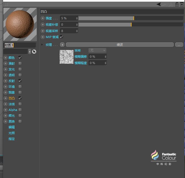Click the new window plus icon
The image size is (185, 178).
click(x=182, y=4)
